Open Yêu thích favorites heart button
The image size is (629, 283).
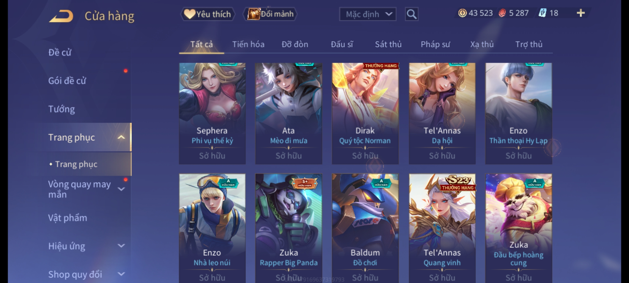tap(208, 14)
